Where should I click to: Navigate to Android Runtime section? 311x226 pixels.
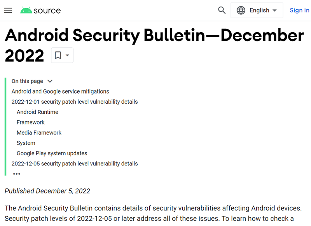pos(37,112)
